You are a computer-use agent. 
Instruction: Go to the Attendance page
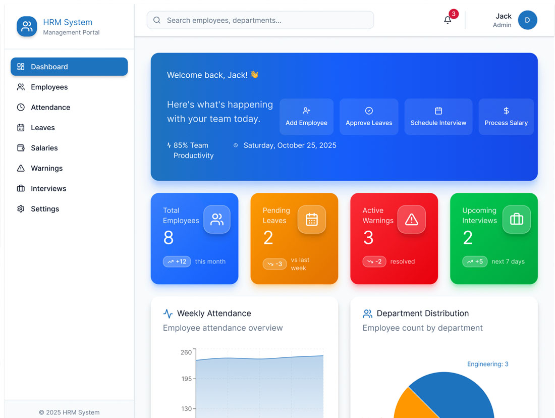50,107
